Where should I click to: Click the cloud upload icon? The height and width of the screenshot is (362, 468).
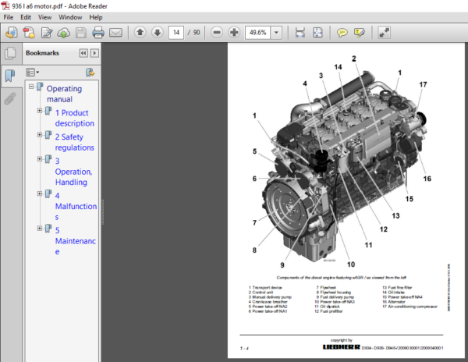coord(63,33)
